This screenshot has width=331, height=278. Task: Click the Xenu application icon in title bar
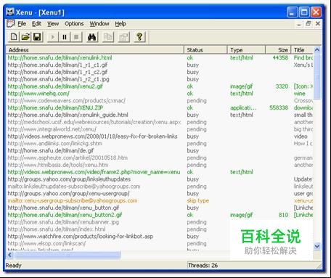coord(10,12)
